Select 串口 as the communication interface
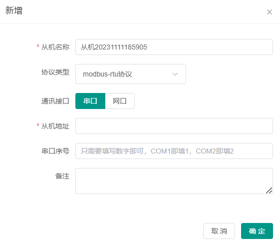The height and width of the screenshot is (245, 280). click(90, 101)
